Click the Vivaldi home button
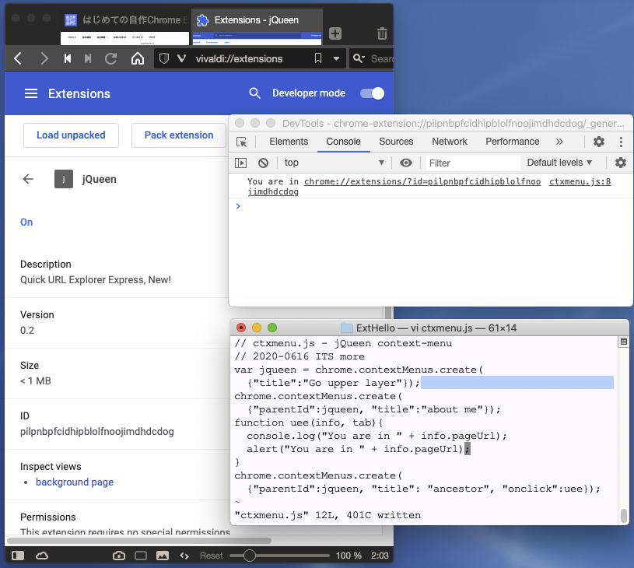634x568 pixels. click(x=138, y=58)
